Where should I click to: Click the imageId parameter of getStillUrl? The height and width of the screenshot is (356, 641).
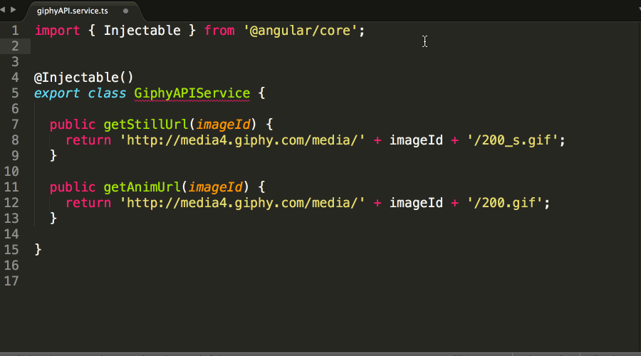223,125
